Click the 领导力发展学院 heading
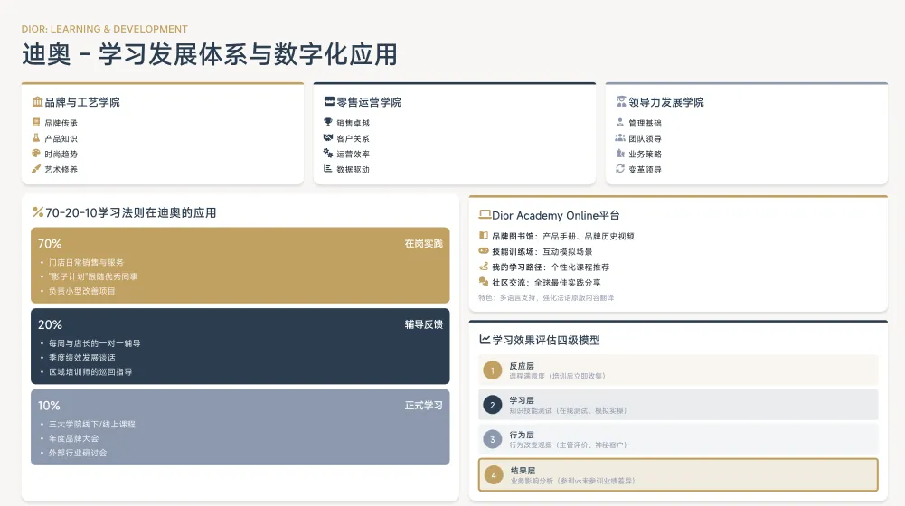905x506 pixels. pyautogui.click(x=666, y=102)
